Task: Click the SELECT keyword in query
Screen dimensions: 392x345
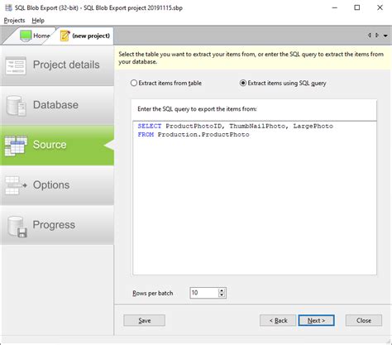Action: click(x=150, y=126)
